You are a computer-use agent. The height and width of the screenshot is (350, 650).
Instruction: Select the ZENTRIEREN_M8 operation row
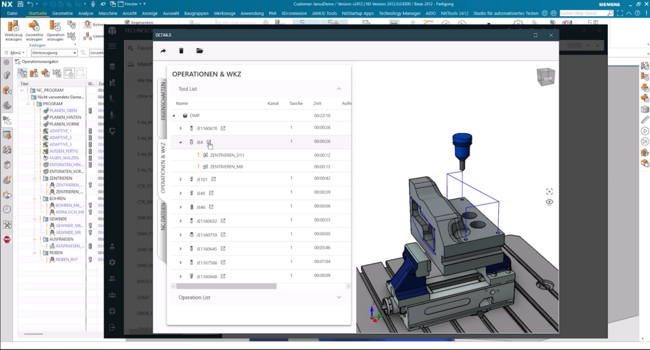point(261,167)
